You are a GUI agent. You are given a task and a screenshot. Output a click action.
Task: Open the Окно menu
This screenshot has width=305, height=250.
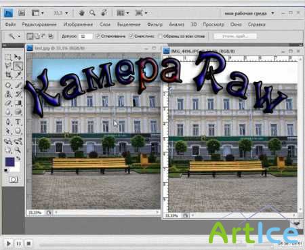236,24
